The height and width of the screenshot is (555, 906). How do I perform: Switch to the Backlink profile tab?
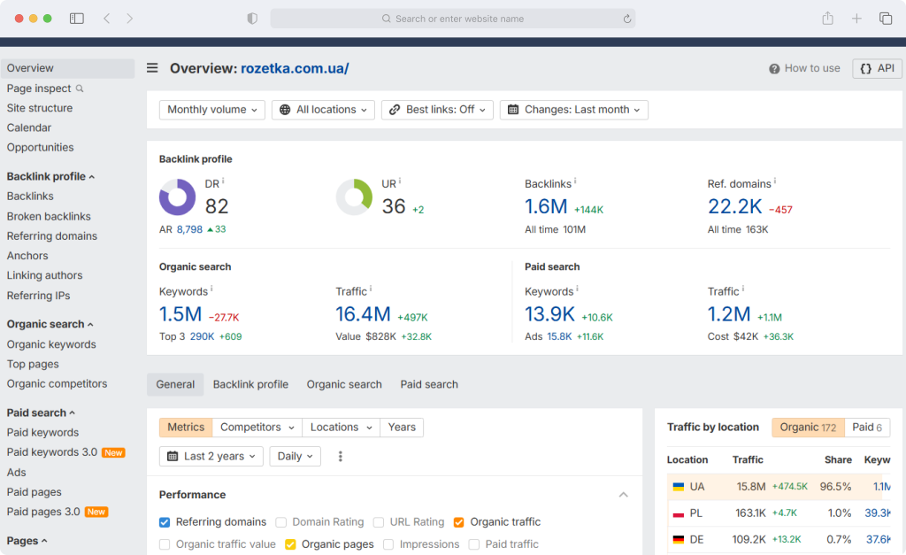pyautogui.click(x=250, y=384)
